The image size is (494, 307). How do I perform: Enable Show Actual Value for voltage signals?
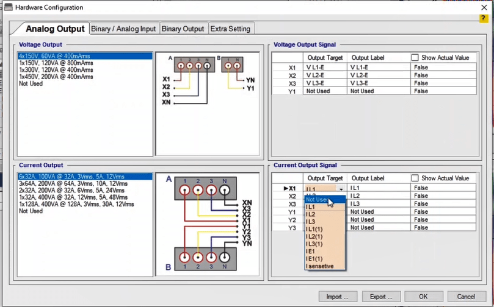click(415, 58)
